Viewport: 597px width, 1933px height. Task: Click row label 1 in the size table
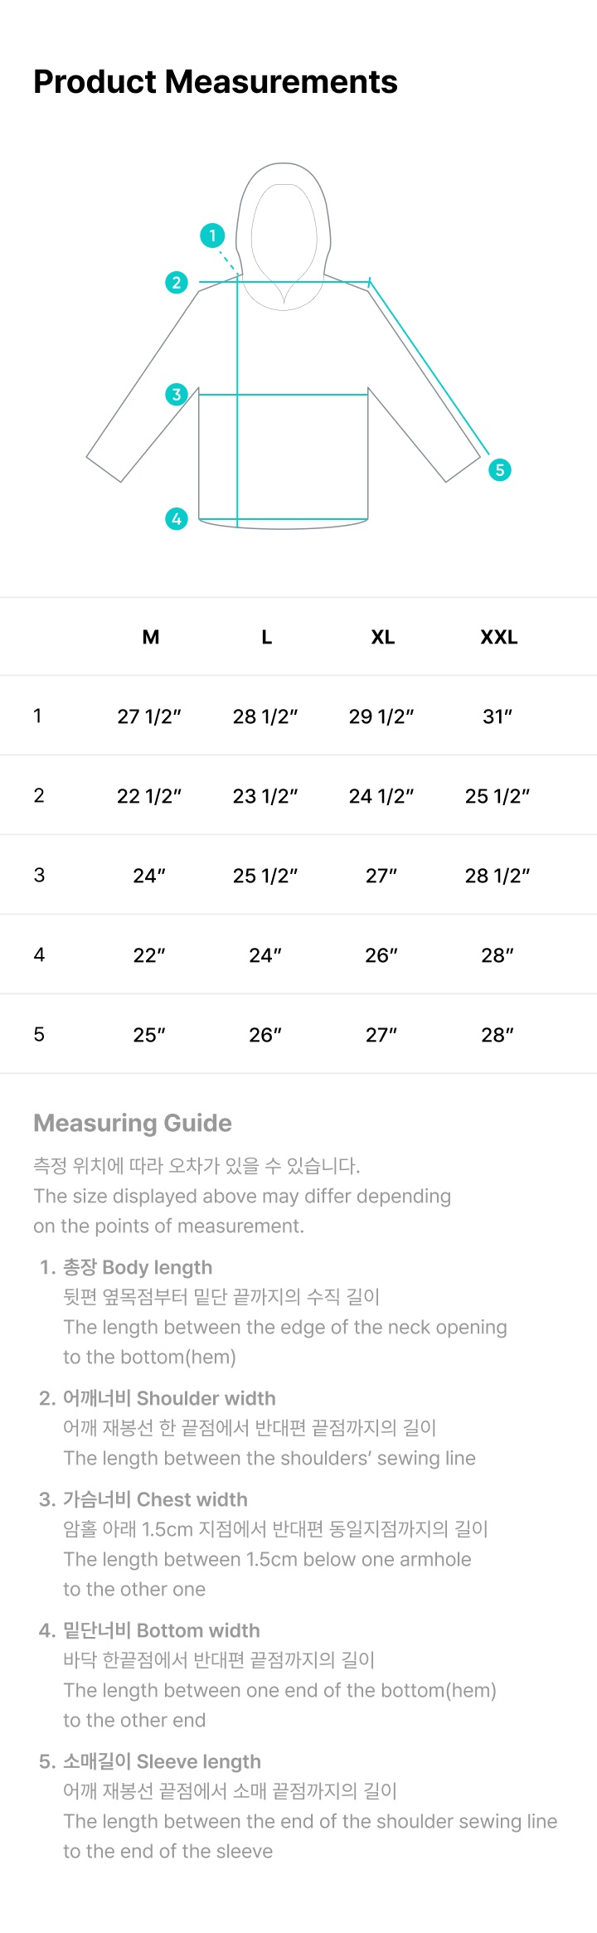tap(38, 716)
